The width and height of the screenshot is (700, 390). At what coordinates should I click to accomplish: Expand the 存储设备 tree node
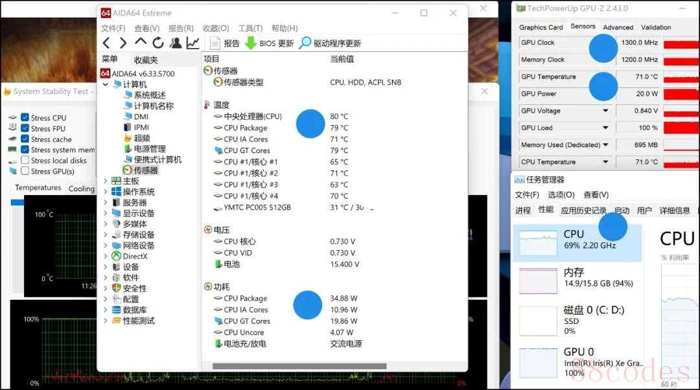coord(106,235)
